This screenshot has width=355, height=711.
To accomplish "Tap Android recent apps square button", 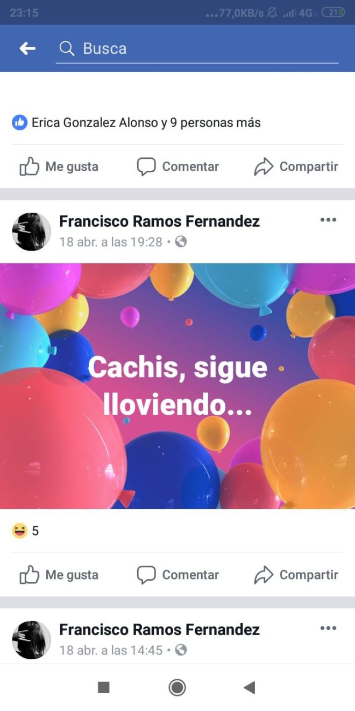I will (103, 687).
